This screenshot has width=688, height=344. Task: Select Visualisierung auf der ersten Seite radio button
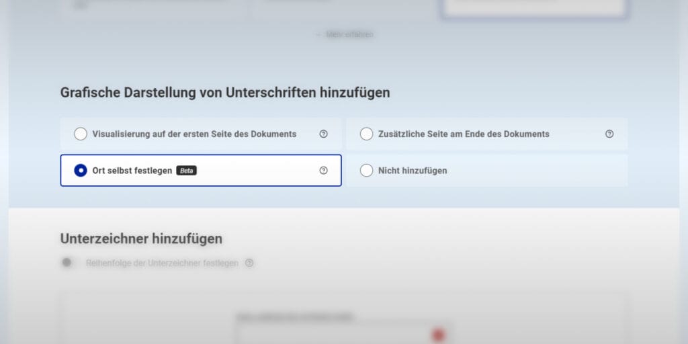[x=81, y=134]
